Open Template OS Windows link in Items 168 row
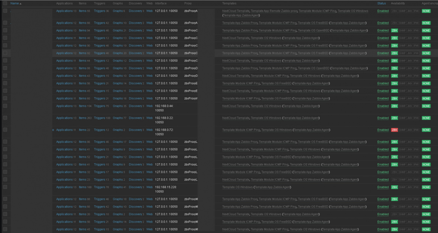 click(x=238, y=187)
